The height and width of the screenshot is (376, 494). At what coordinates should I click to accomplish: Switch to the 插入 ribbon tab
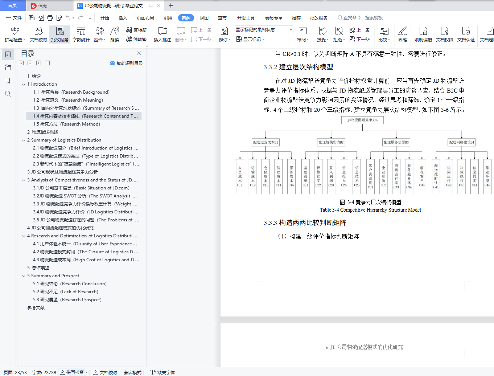tap(123, 18)
